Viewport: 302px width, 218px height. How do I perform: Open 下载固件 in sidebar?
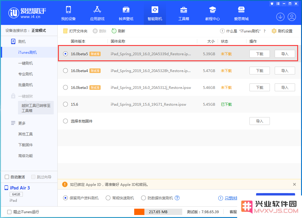(x=26, y=145)
